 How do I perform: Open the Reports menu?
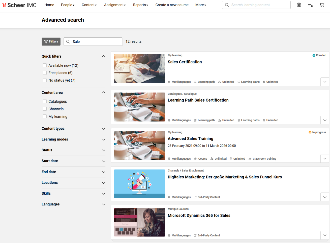140,5
